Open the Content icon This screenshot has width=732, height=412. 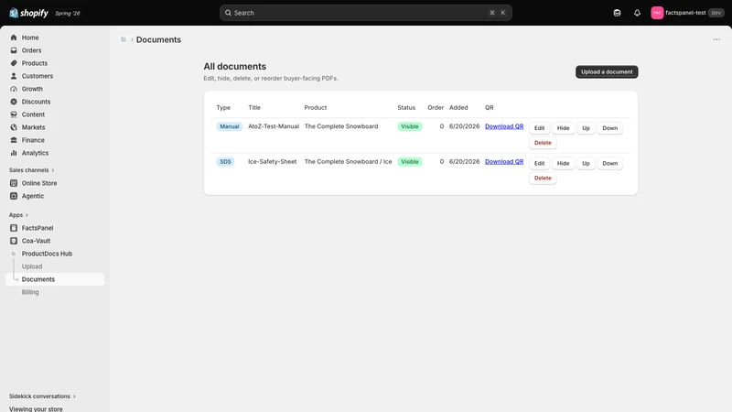14,114
